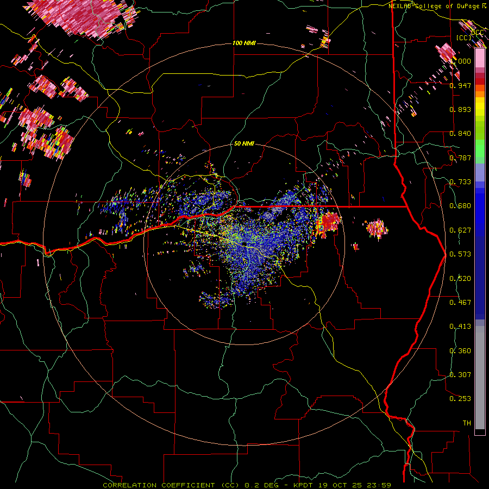This screenshot has height=489, width=489.
Task: Pick the yellow segment of the color bar
Action: tap(480, 106)
